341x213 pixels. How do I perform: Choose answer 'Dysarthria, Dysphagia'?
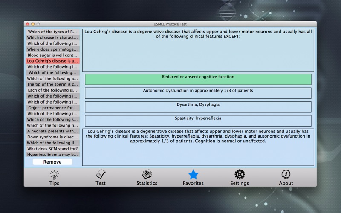pyautogui.click(x=198, y=107)
